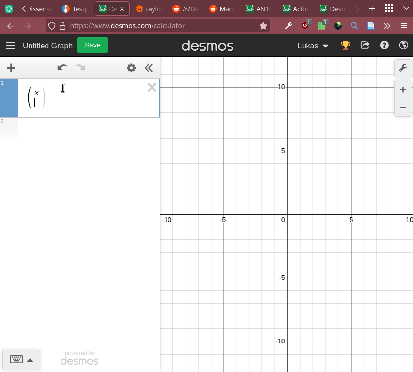Open the Desmos hamburger menu

[x=10, y=46]
